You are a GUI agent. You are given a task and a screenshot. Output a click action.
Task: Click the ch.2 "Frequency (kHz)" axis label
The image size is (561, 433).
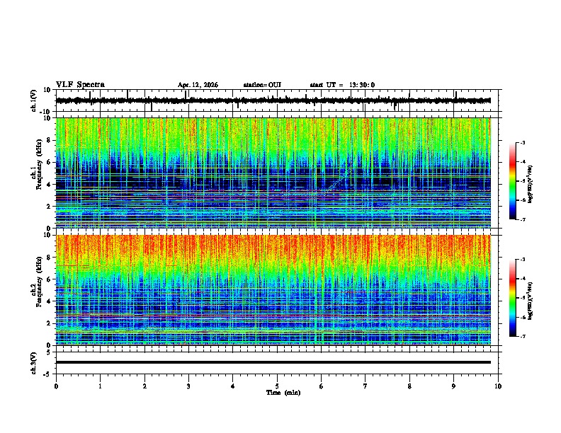pos(39,282)
